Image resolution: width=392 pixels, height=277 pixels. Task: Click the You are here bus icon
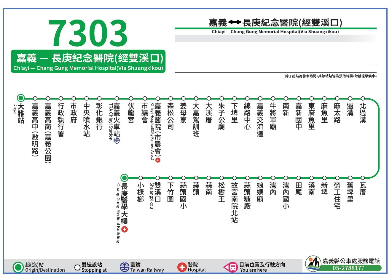coord(231,268)
